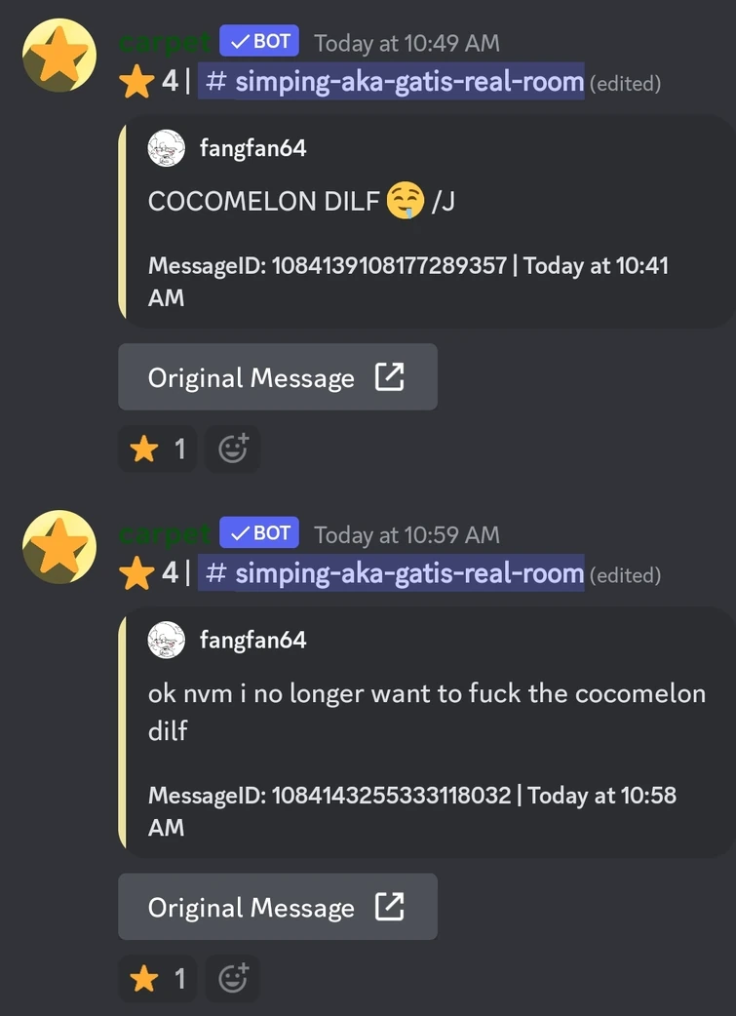The image size is (736, 1016).
Task: Click the carpet username at 10:59 AM
Action: [x=165, y=535]
